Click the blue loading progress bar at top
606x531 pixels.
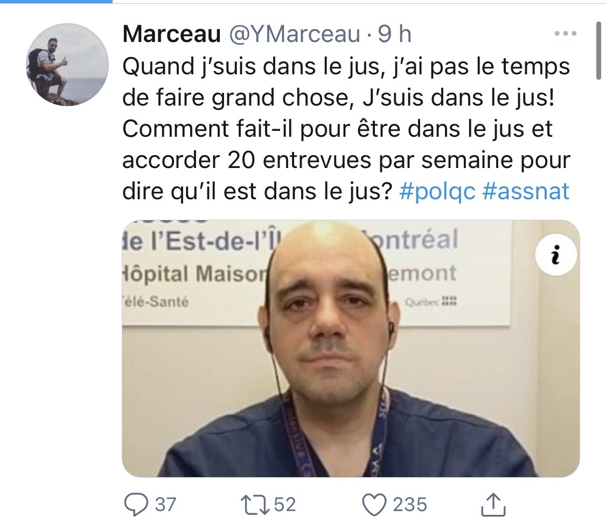(x=57, y=2)
